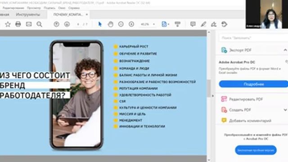This screenshot has height=162, width=288.
Task: Click the text МЕНЕДЖМЕНТ
Action: 131,120
